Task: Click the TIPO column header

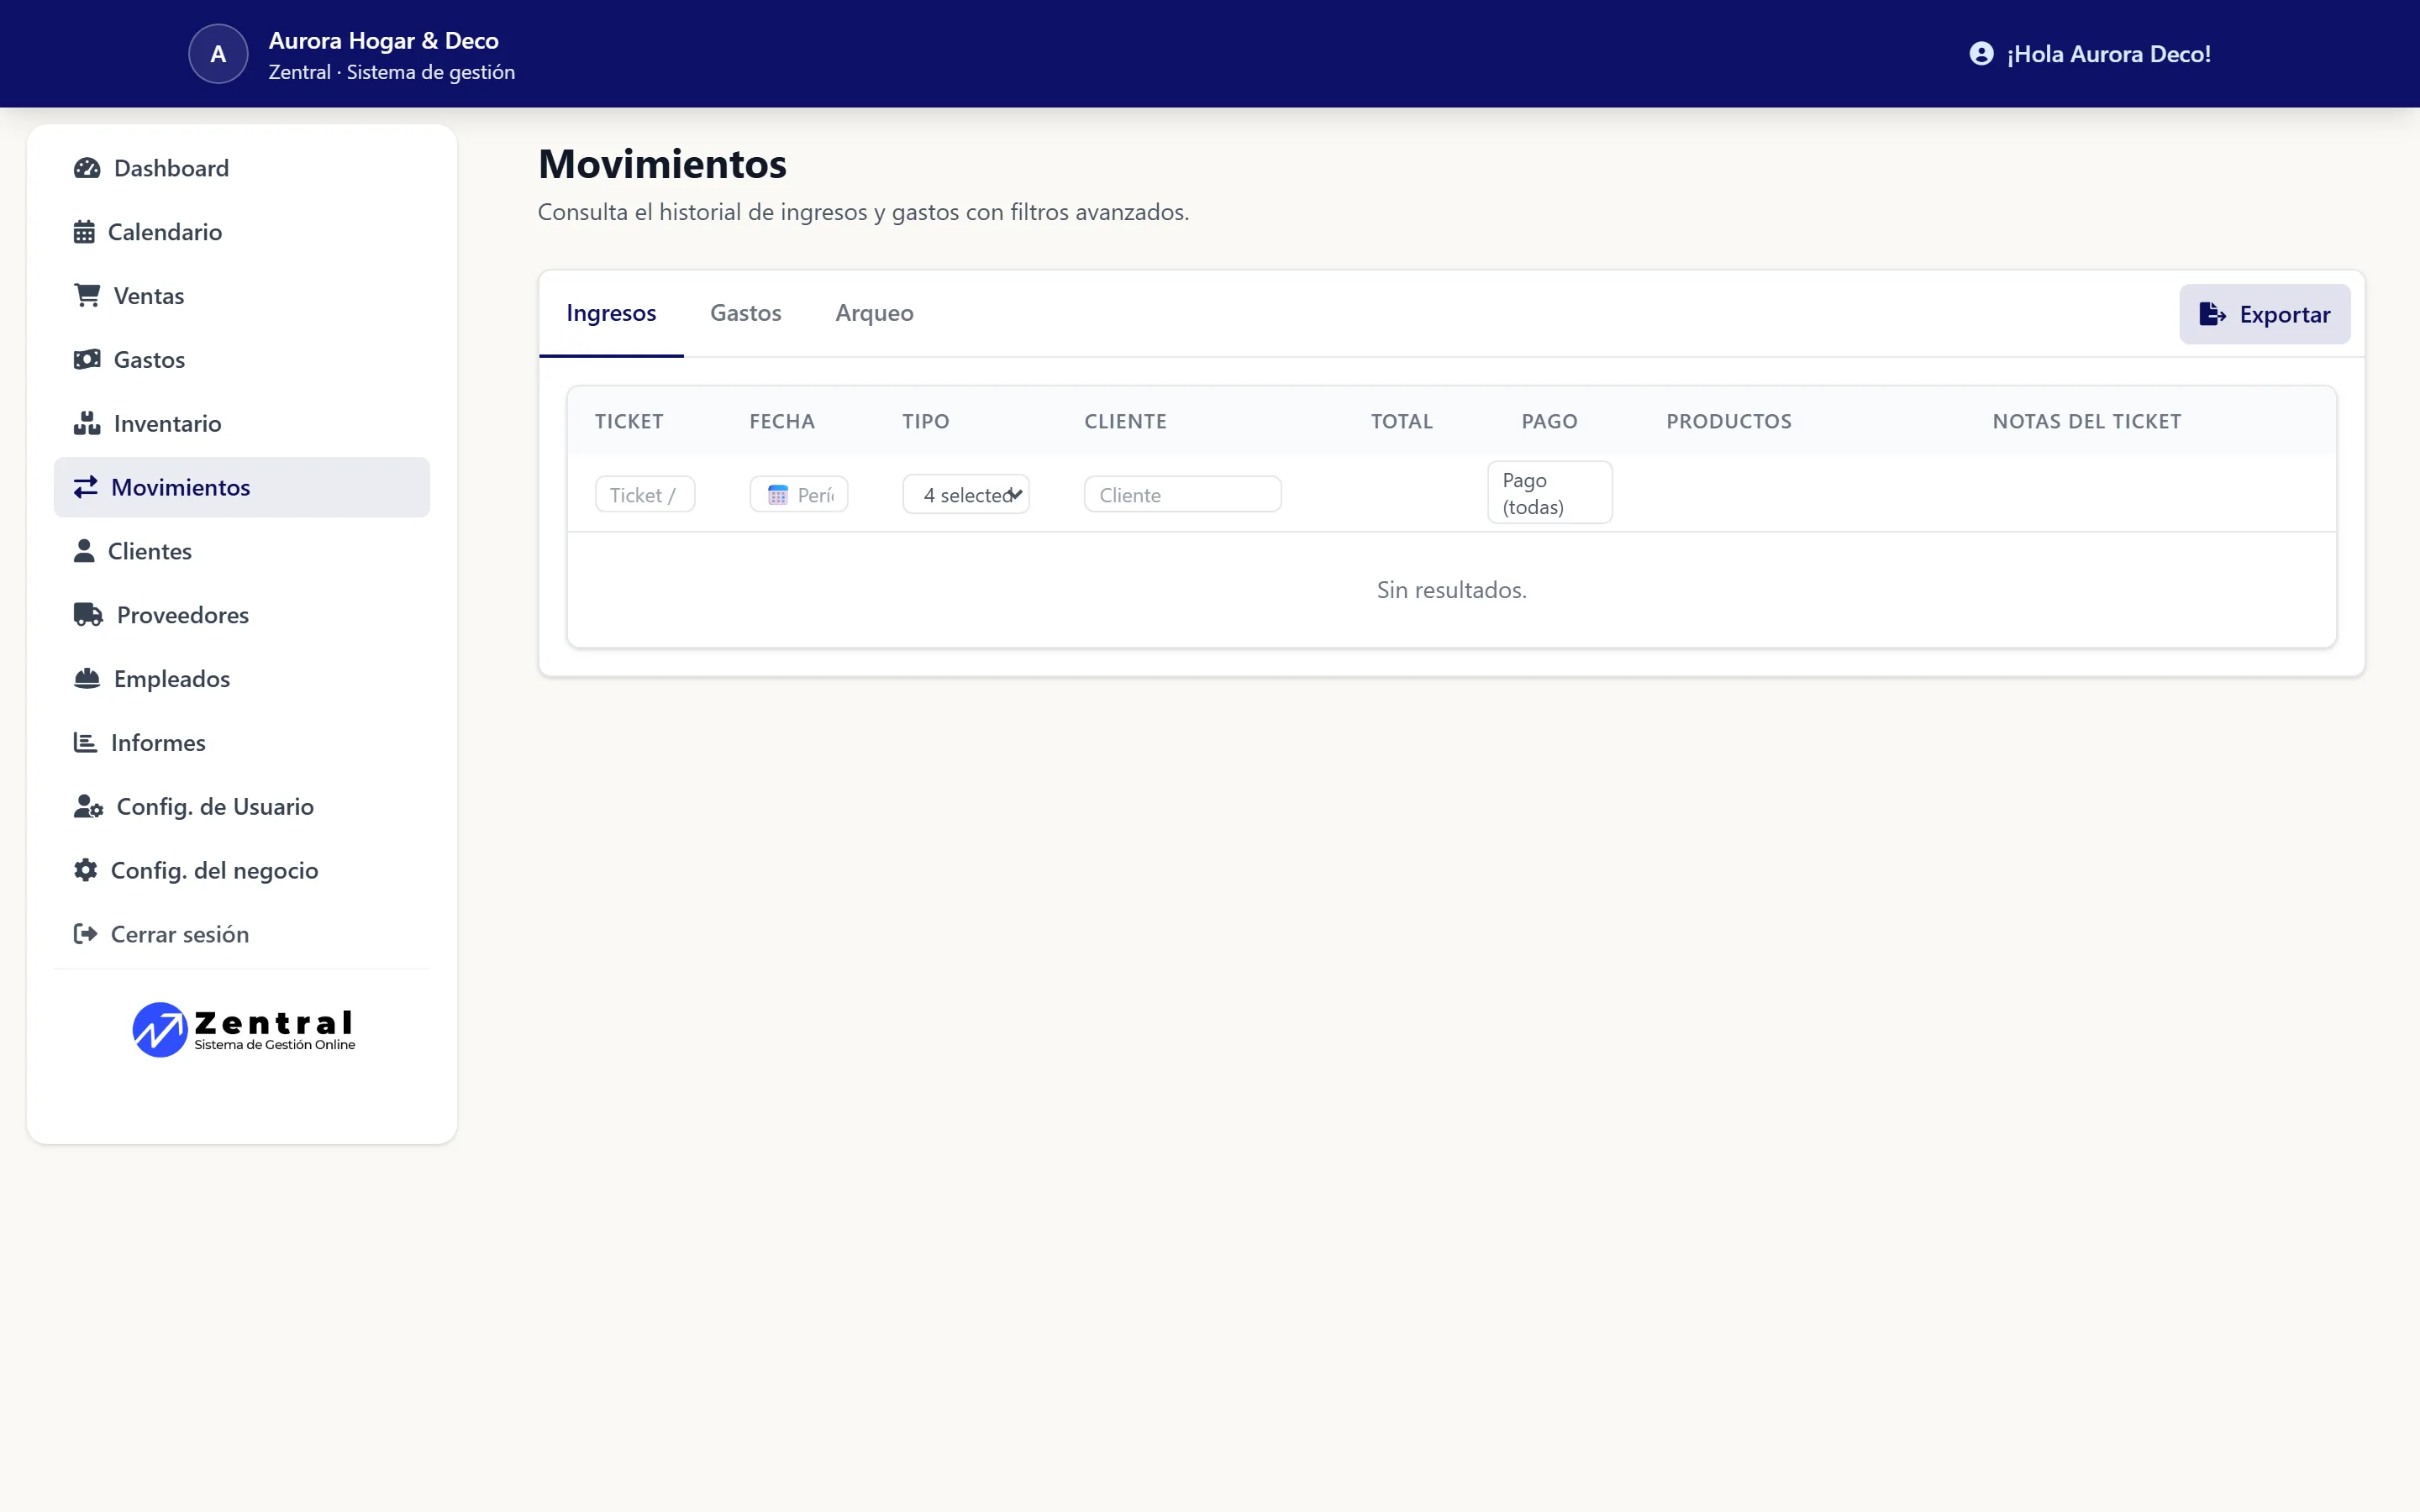Action: coord(926,421)
